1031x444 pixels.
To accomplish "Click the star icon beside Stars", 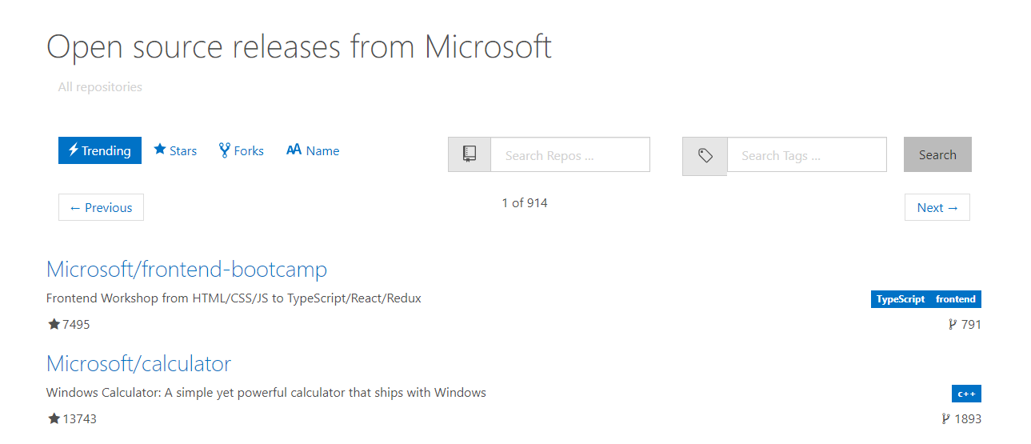I will click(160, 150).
